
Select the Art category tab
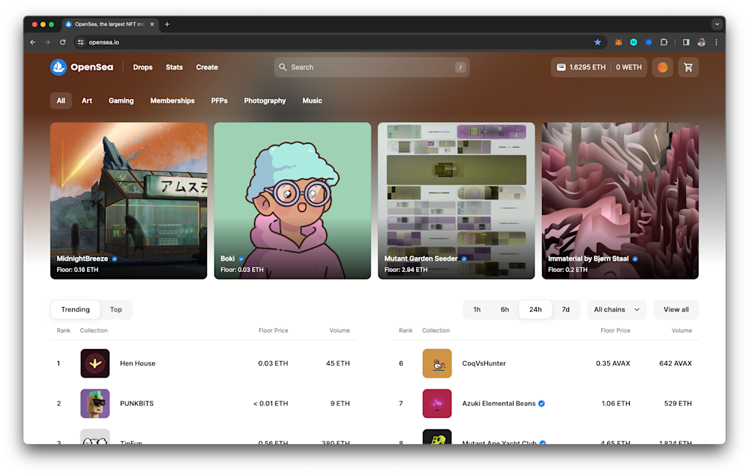coord(87,100)
